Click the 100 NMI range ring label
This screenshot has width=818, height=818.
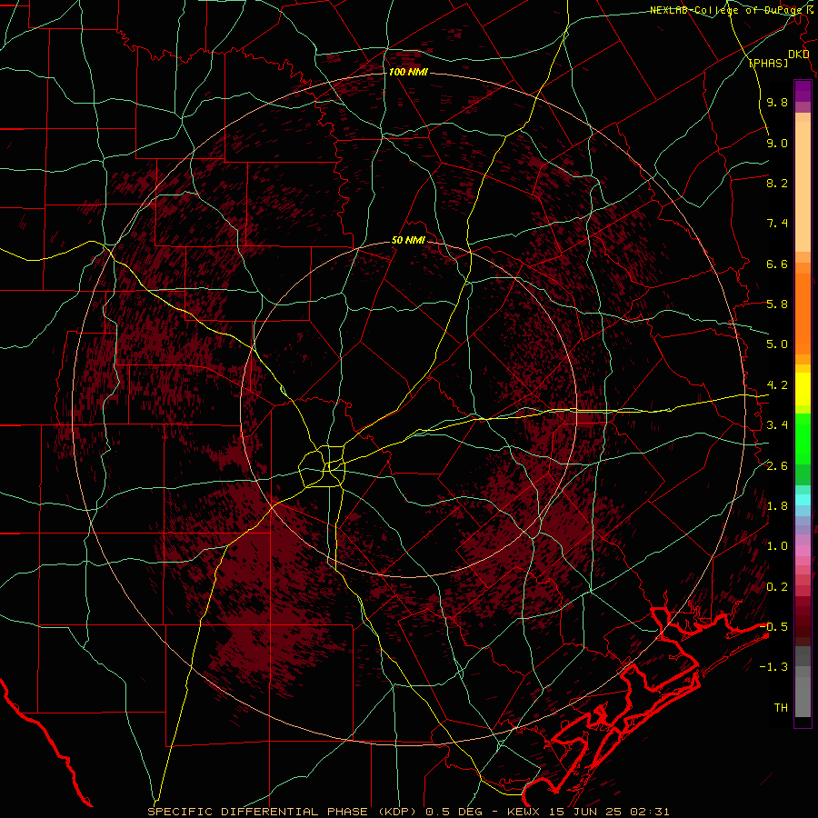tap(408, 72)
